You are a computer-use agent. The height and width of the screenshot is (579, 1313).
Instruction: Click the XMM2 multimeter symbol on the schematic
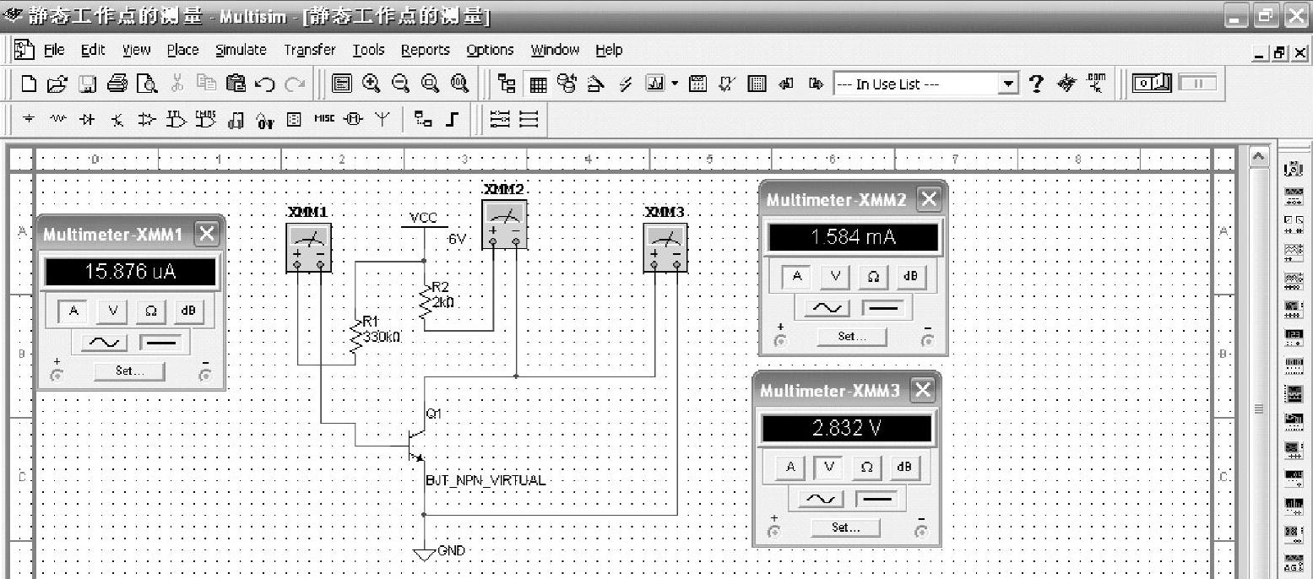pos(504,225)
